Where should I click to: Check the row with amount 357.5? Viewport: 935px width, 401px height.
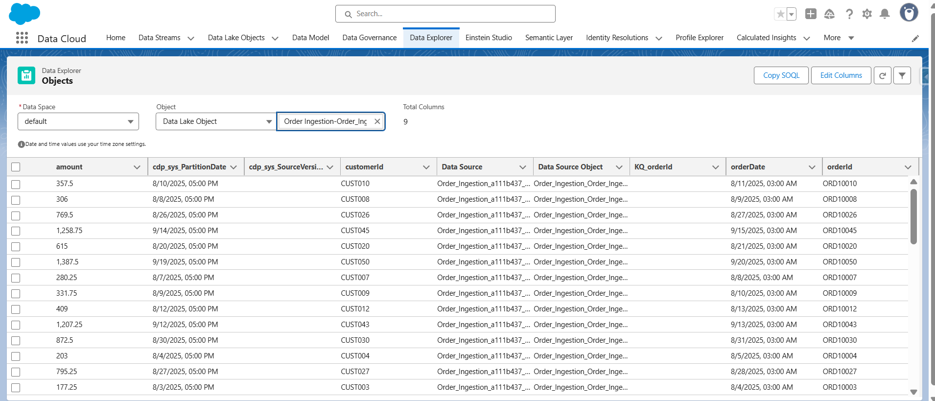point(16,184)
